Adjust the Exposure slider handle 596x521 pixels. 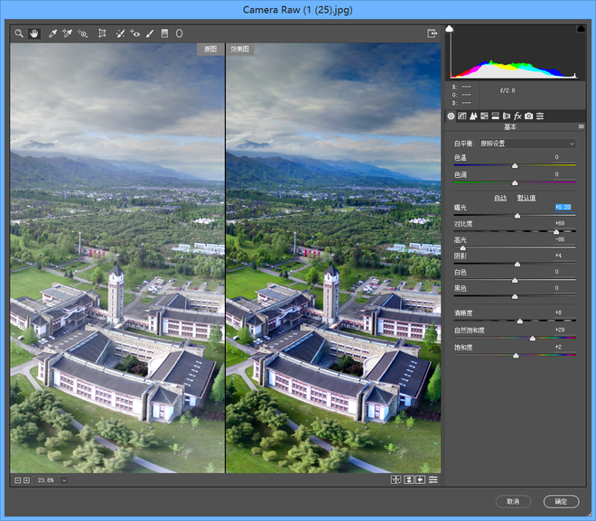tap(517, 216)
